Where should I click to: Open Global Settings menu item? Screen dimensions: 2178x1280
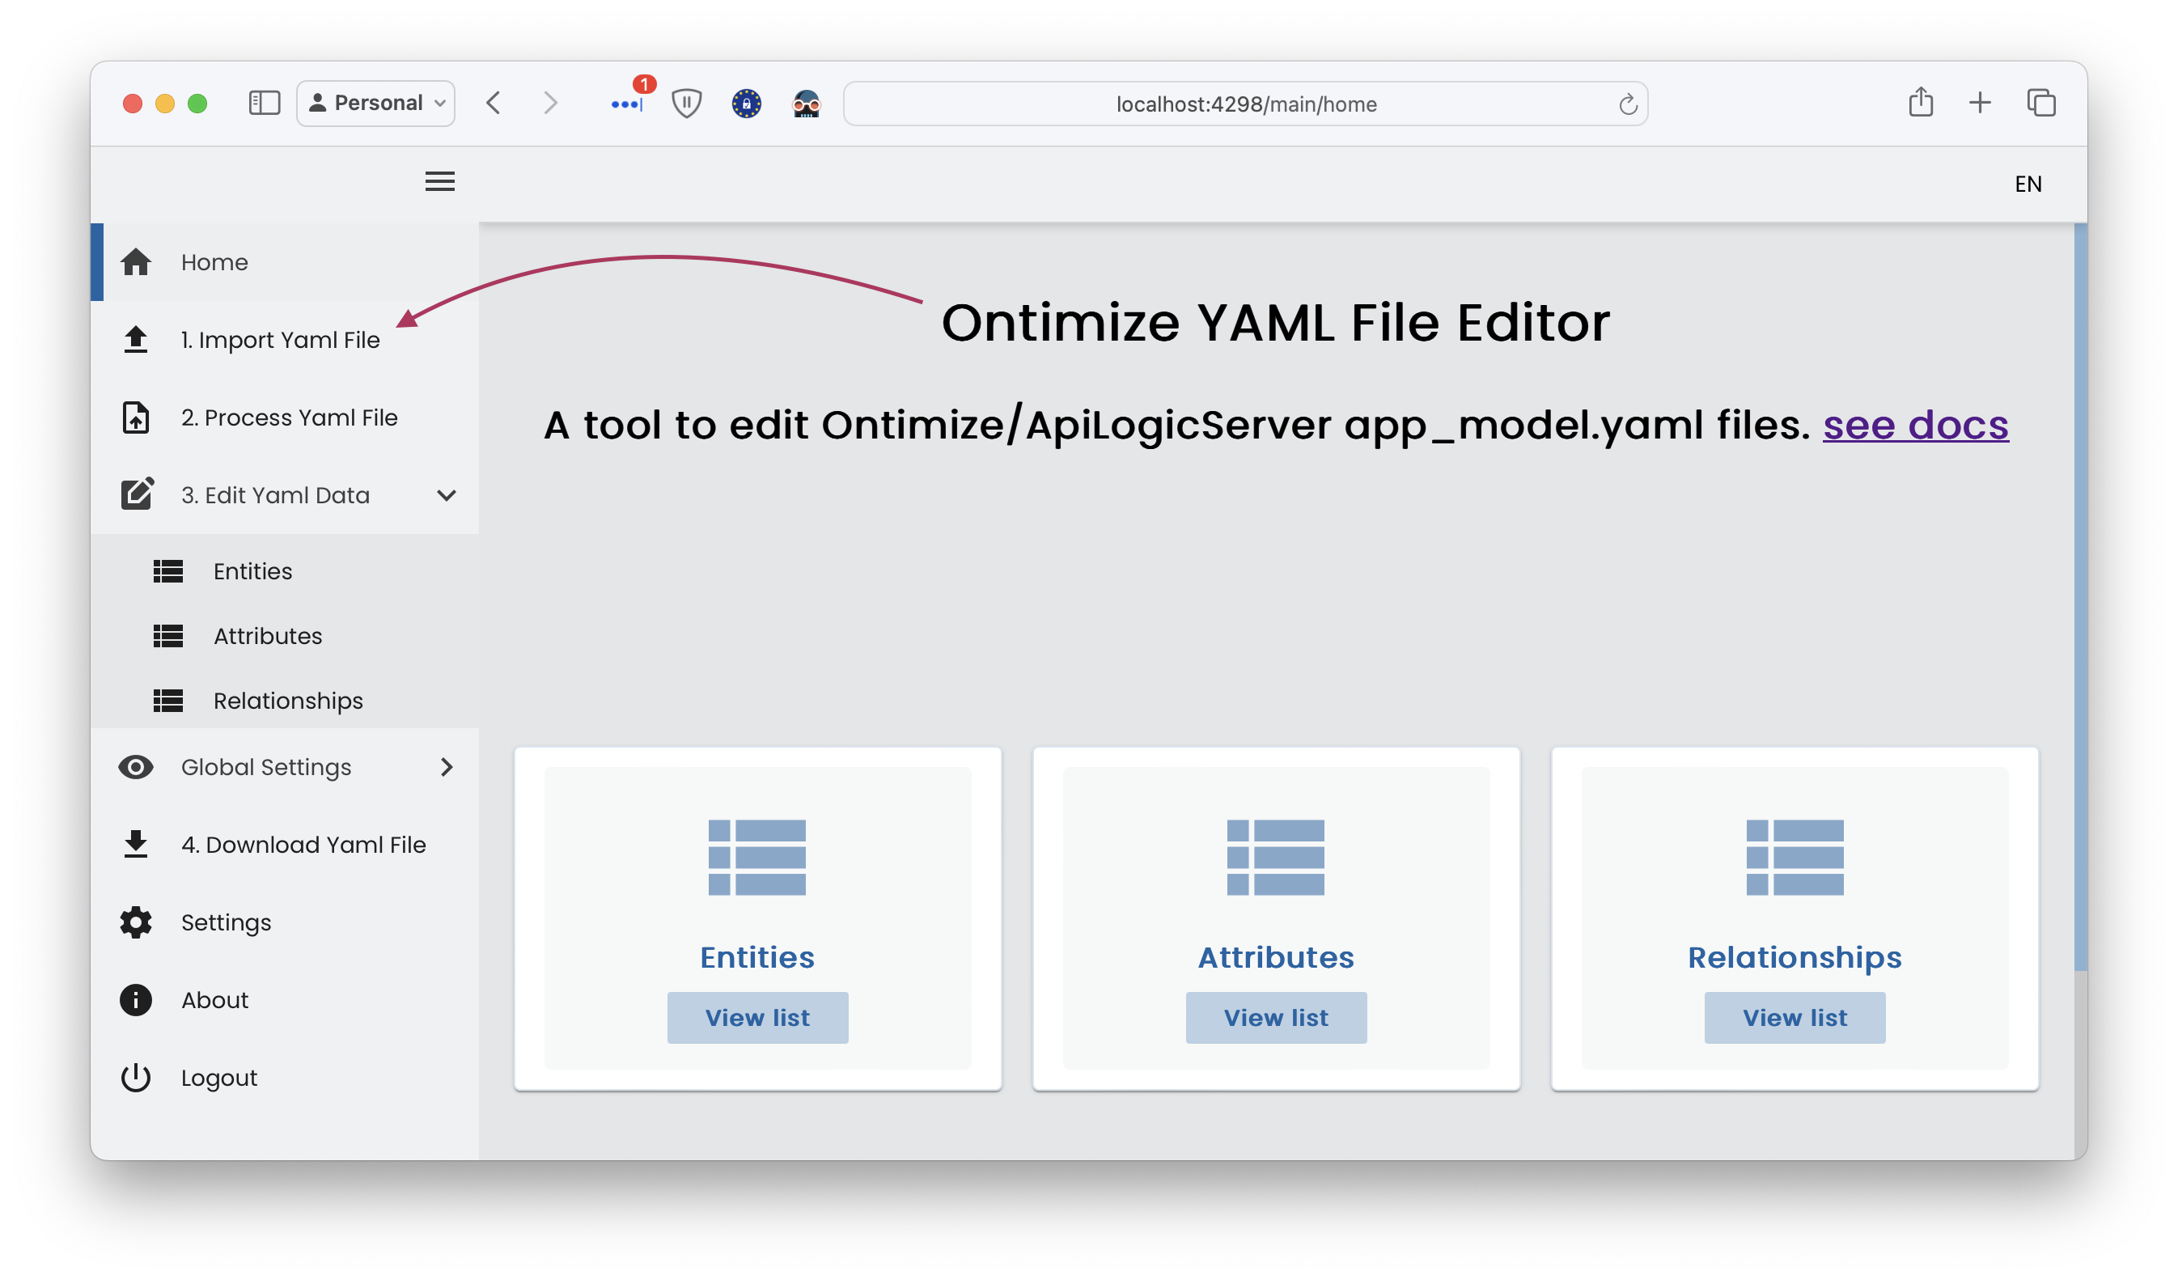coord(286,766)
